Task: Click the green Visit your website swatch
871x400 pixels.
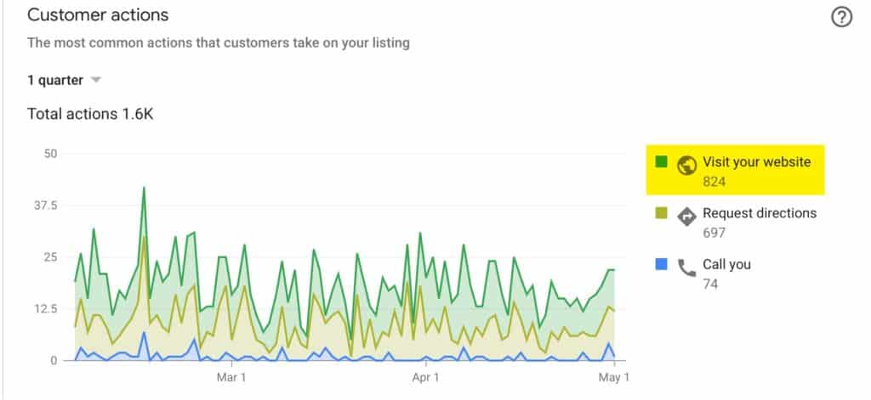Action: coord(661,161)
